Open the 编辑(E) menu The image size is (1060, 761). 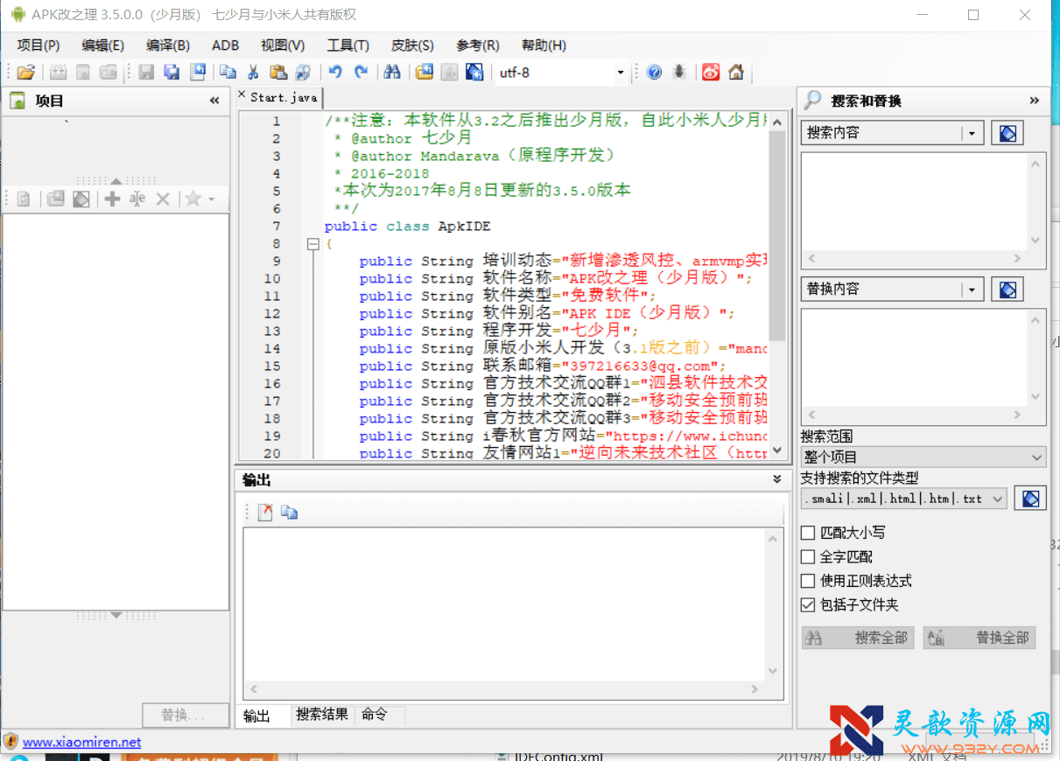coord(102,45)
